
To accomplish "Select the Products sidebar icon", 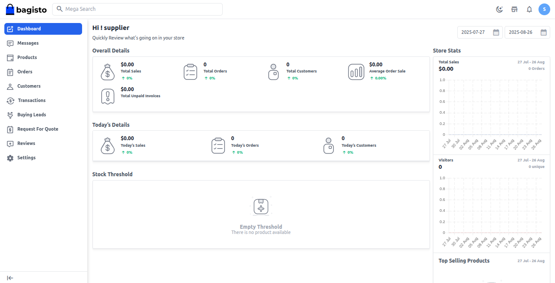I will [10, 57].
